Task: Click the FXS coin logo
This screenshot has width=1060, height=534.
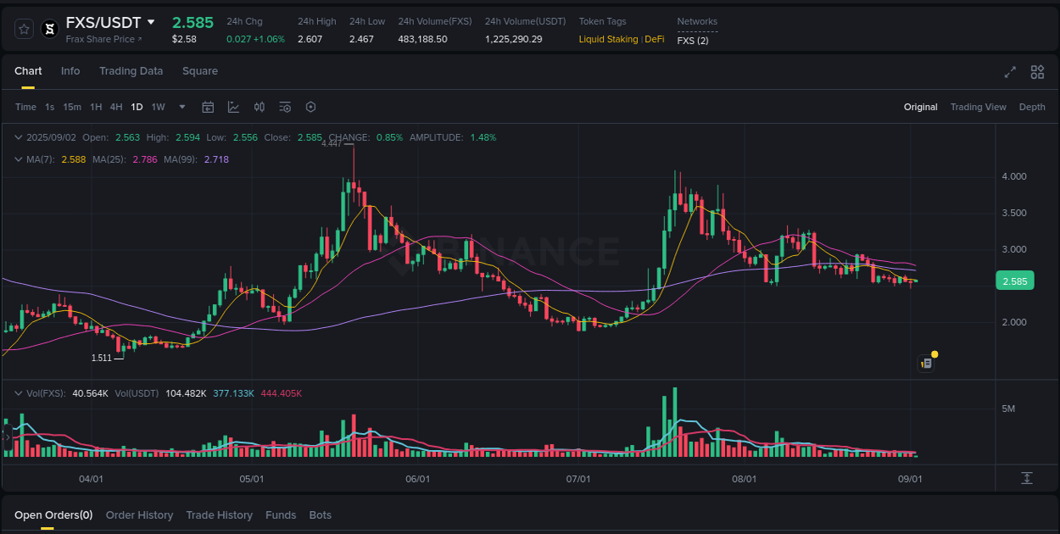Action: coord(48,28)
